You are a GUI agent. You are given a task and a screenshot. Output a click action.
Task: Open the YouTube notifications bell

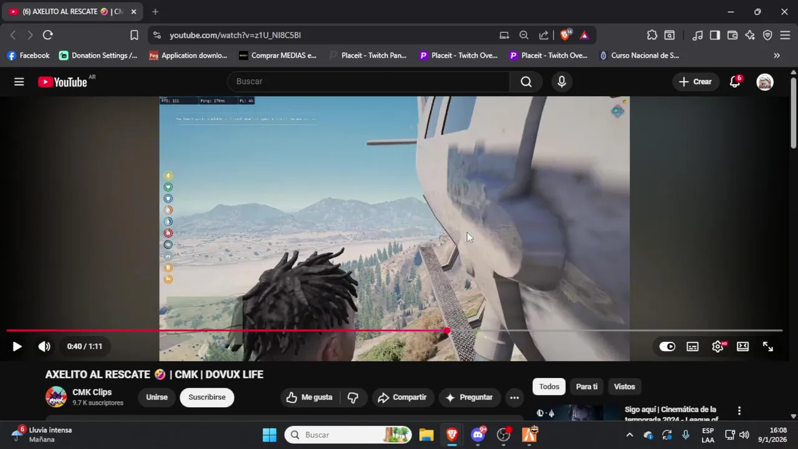point(735,82)
